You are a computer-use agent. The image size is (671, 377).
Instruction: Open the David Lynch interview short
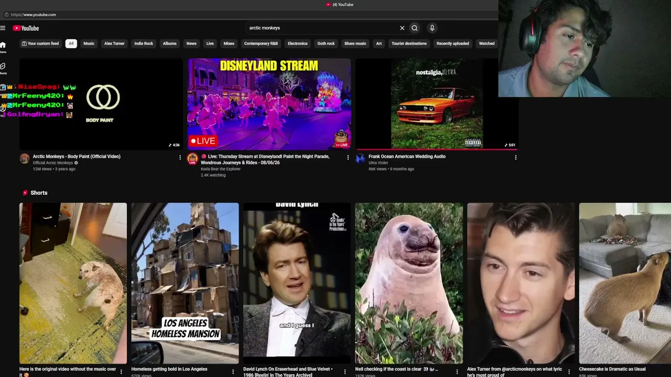[x=297, y=283]
